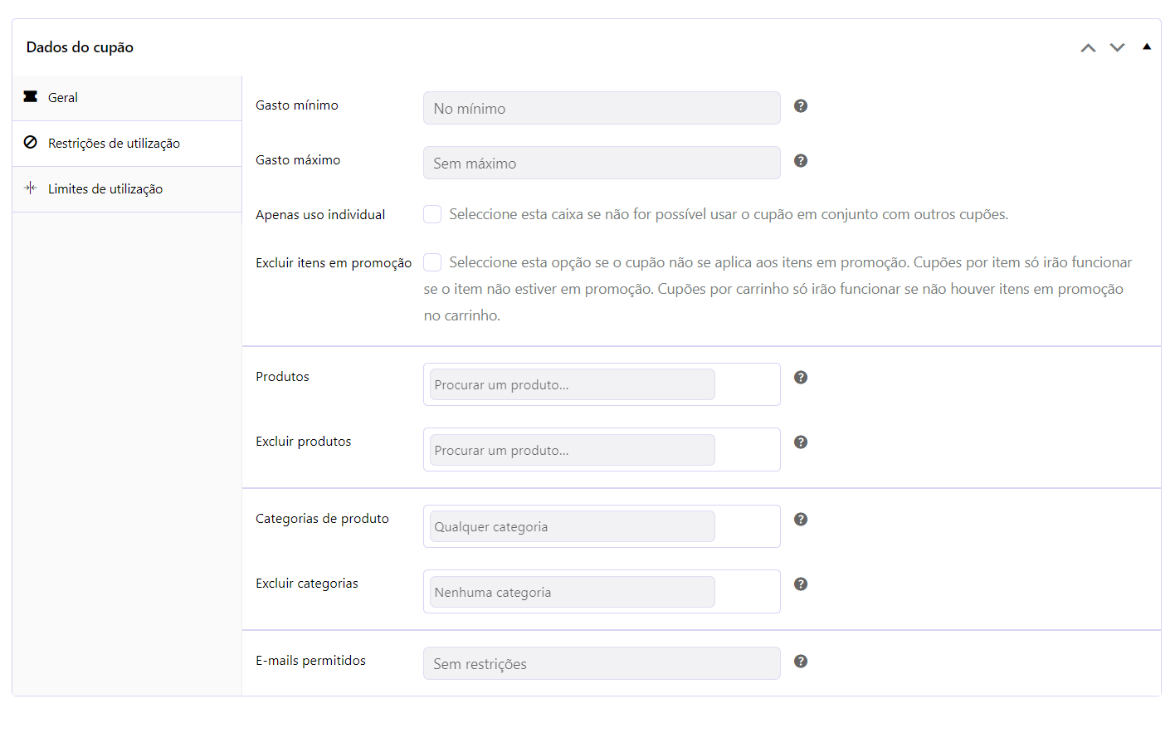Move the Dados do cupão panel up
The width and height of the screenshot is (1175, 733).
coord(1088,47)
